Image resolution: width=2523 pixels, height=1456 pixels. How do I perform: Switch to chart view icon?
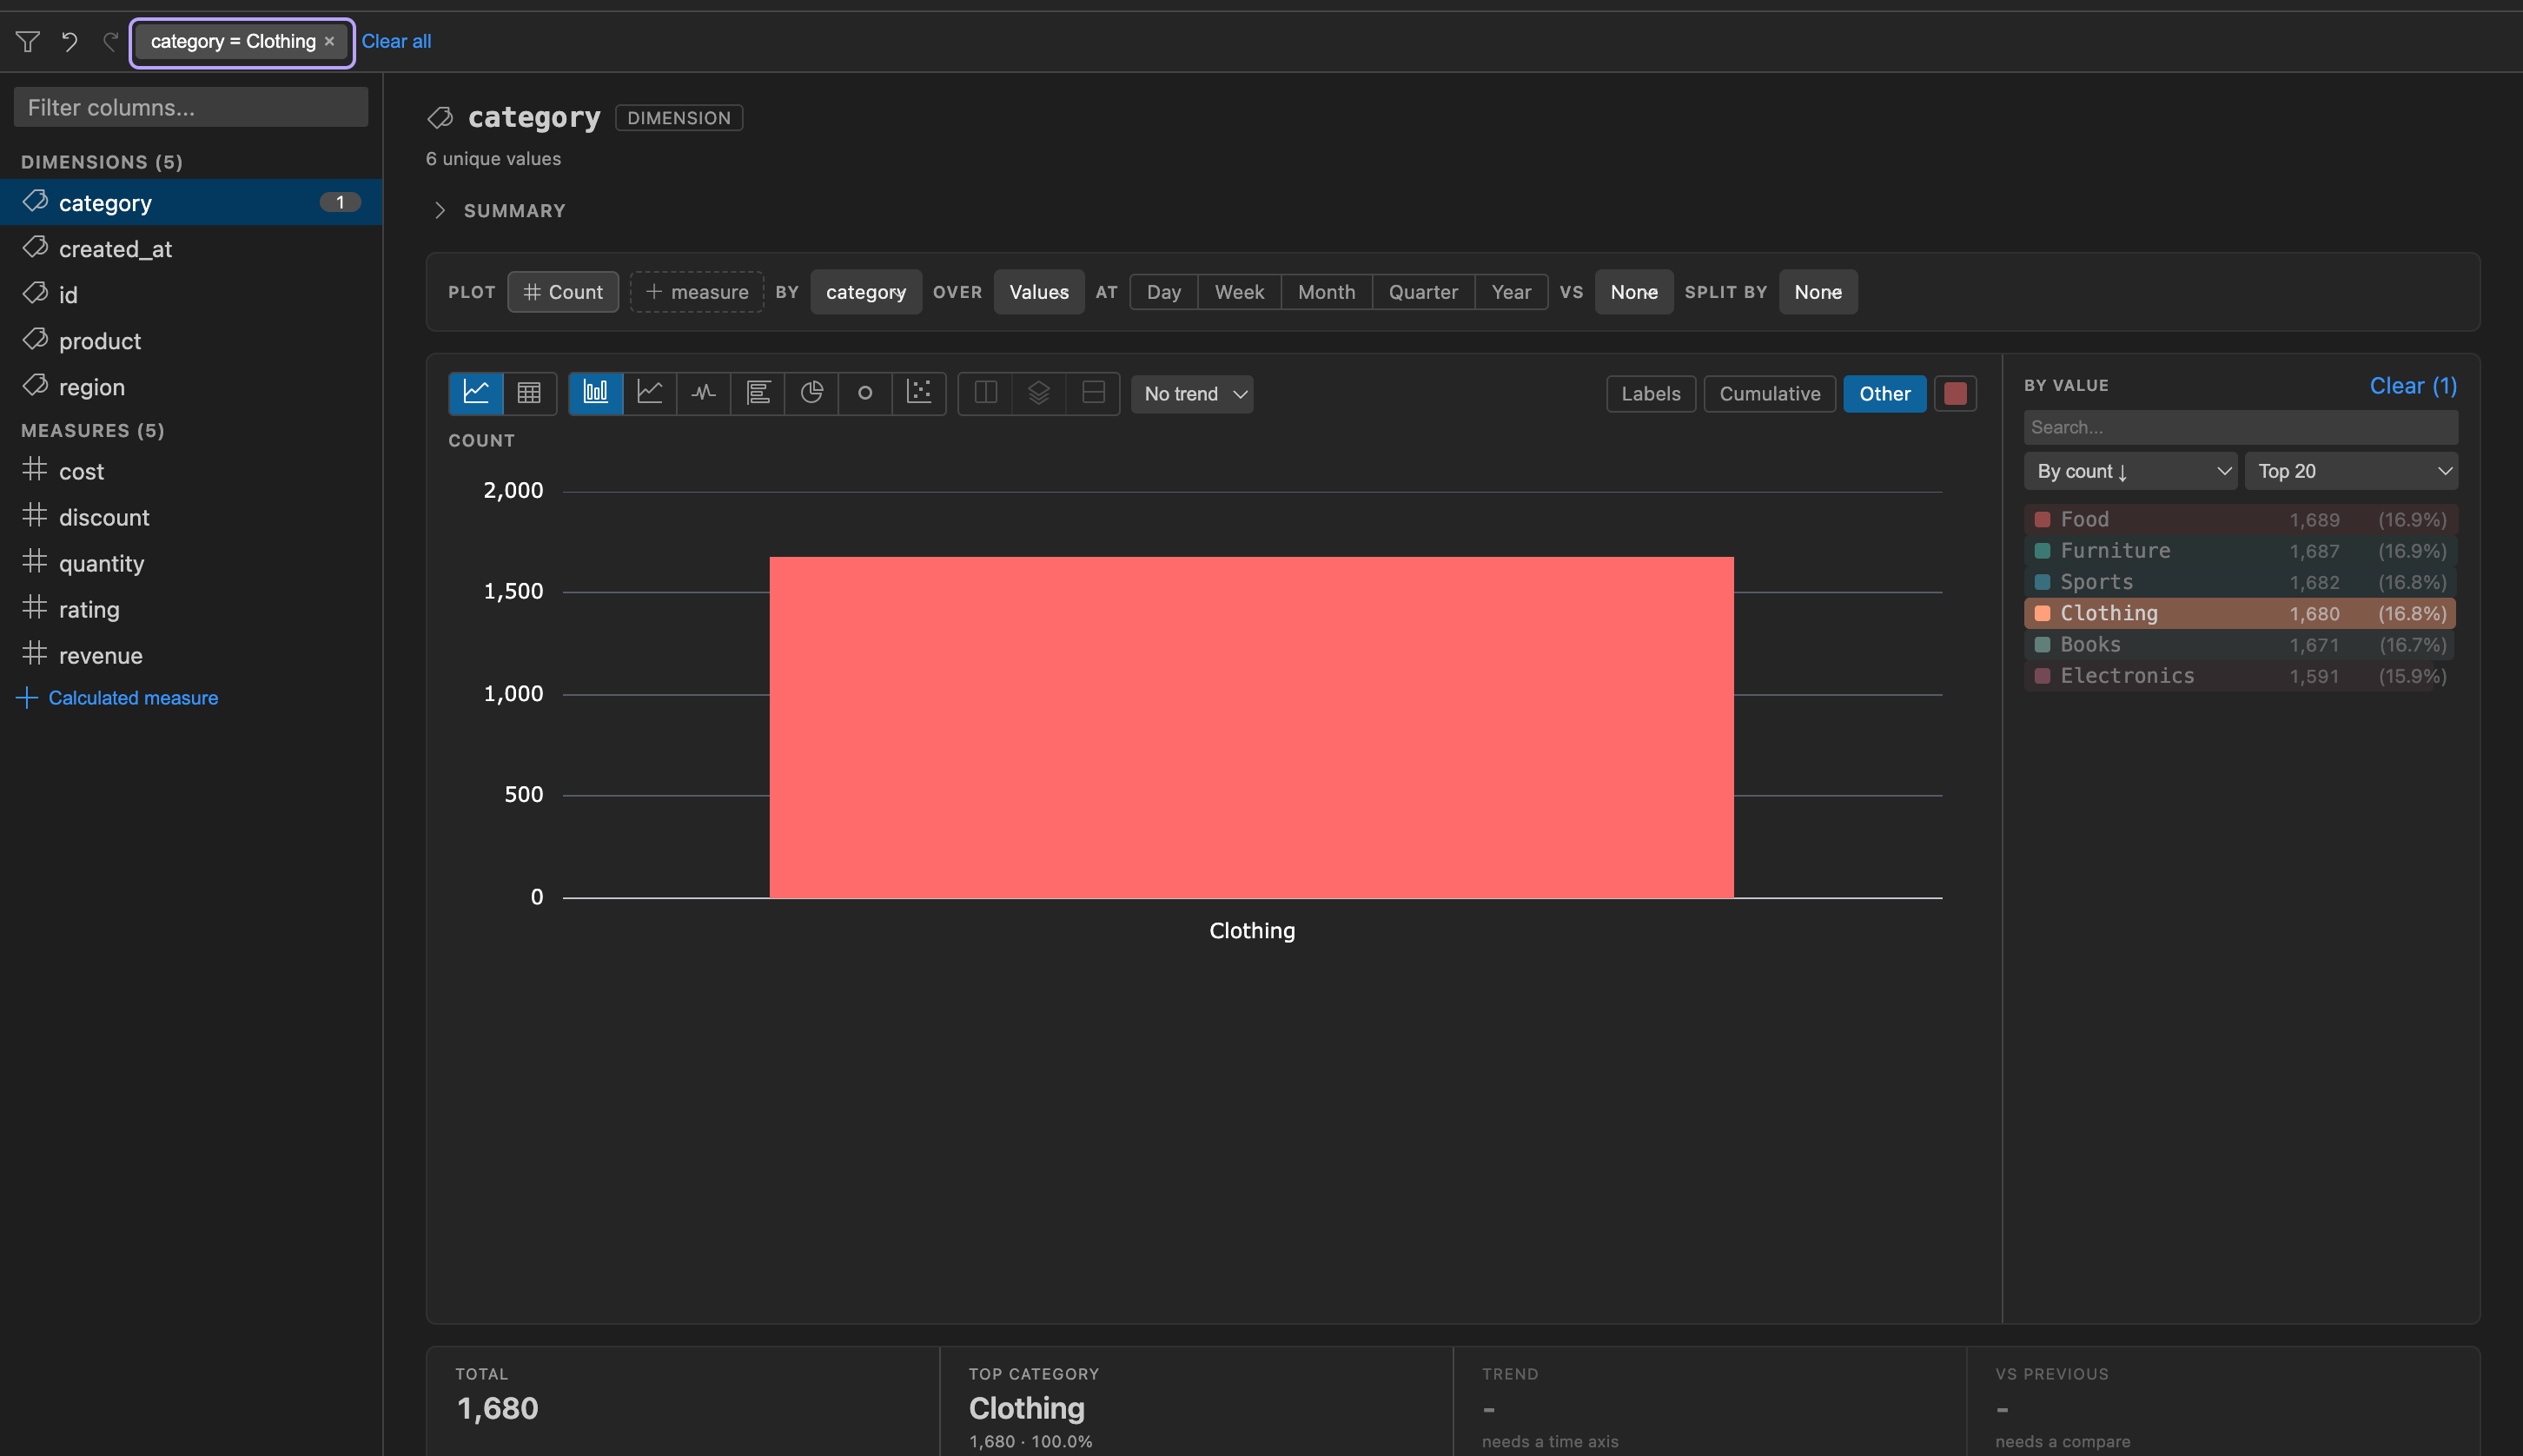476,393
